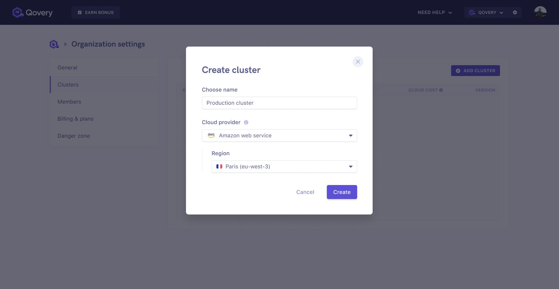Click the Earn Bonus button

(95, 12)
